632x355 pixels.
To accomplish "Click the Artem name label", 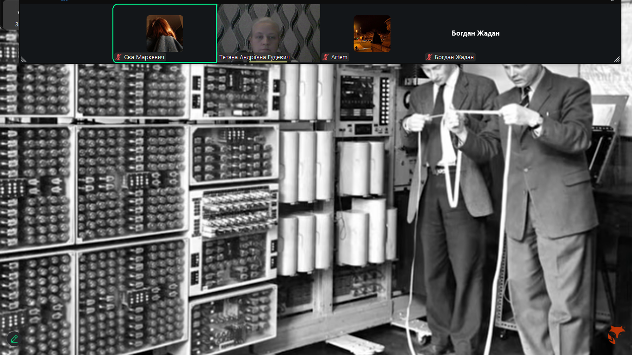I will (339, 57).
